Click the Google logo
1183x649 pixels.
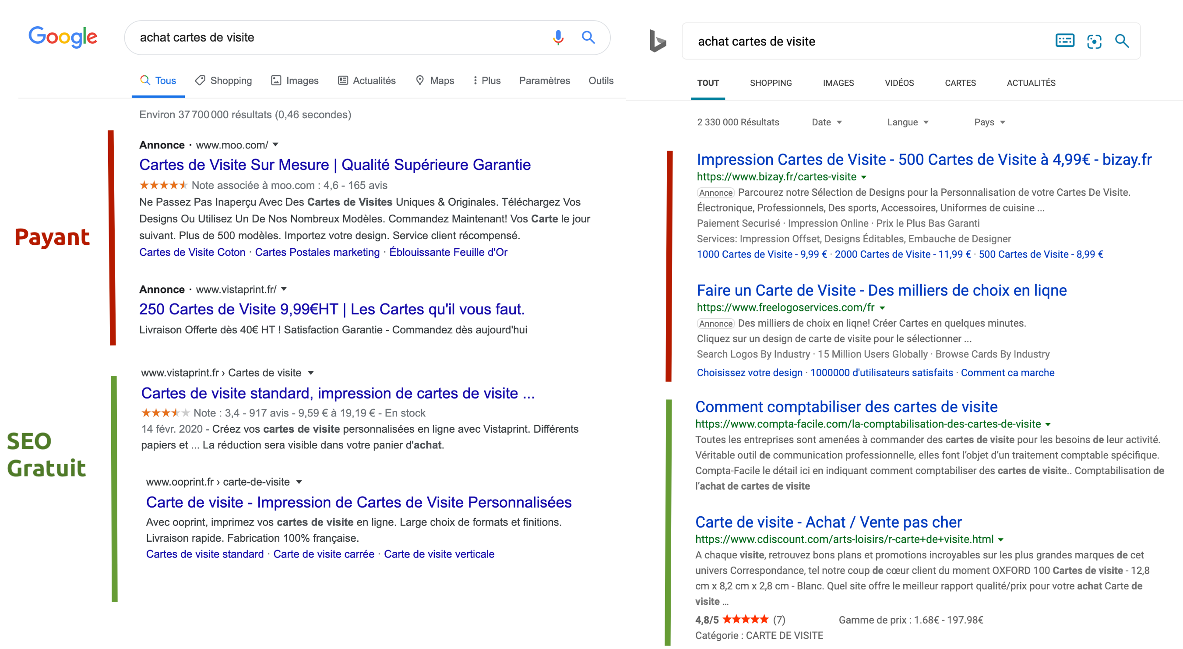63,37
